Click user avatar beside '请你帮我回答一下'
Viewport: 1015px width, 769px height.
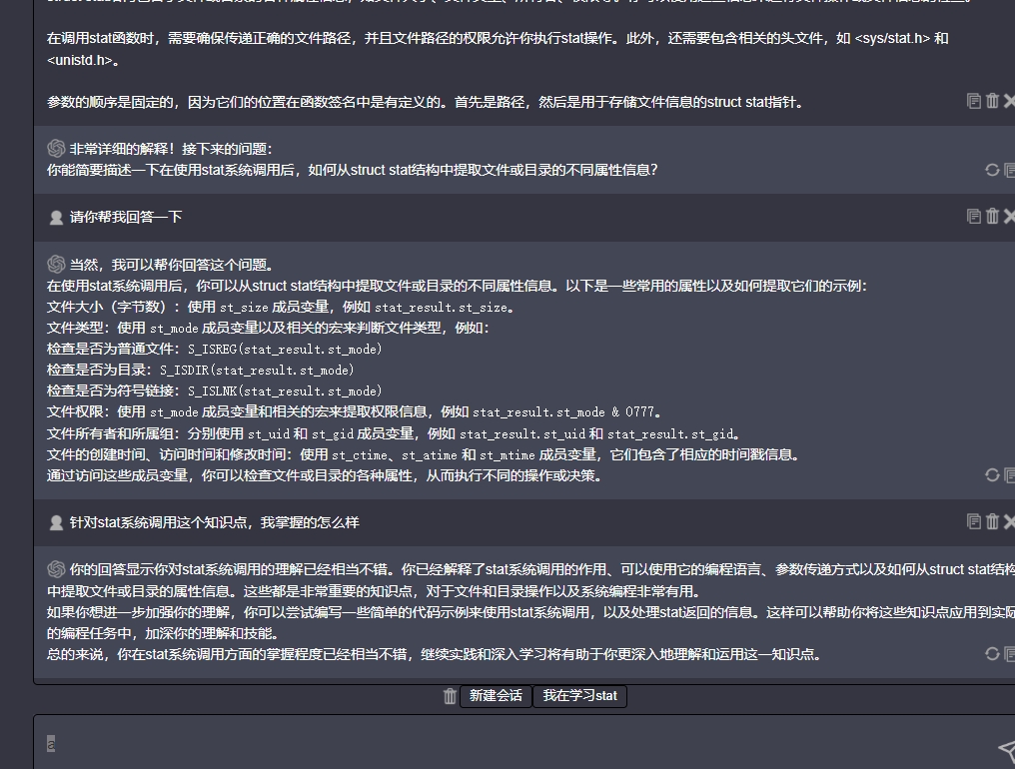(x=56, y=218)
